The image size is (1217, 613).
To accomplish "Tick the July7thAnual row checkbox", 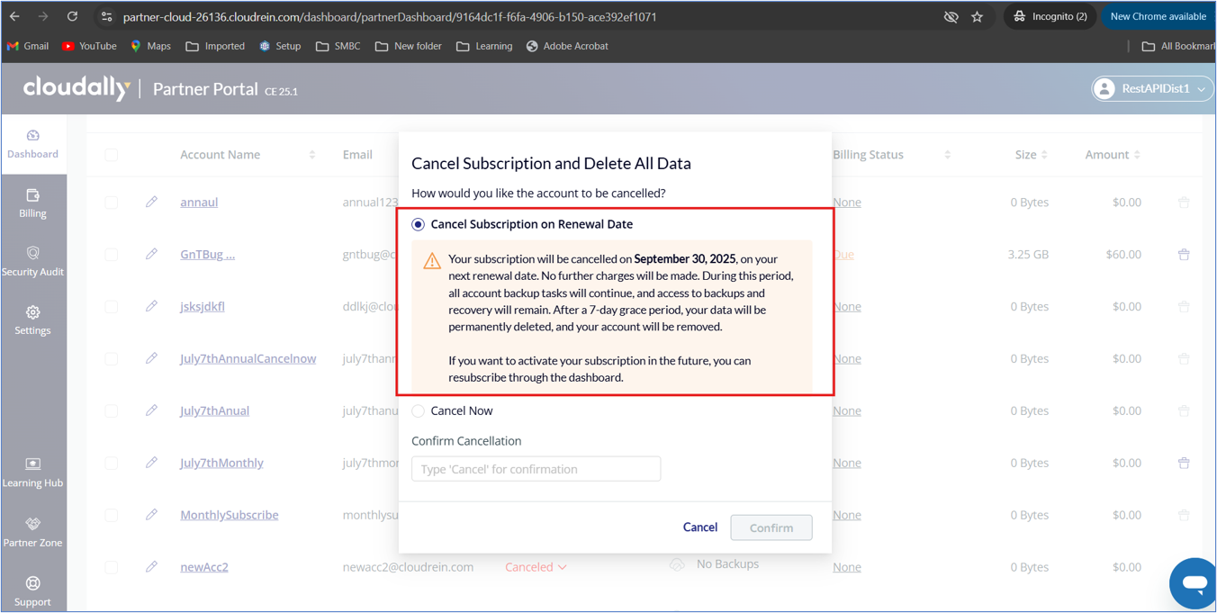I will pyautogui.click(x=112, y=411).
